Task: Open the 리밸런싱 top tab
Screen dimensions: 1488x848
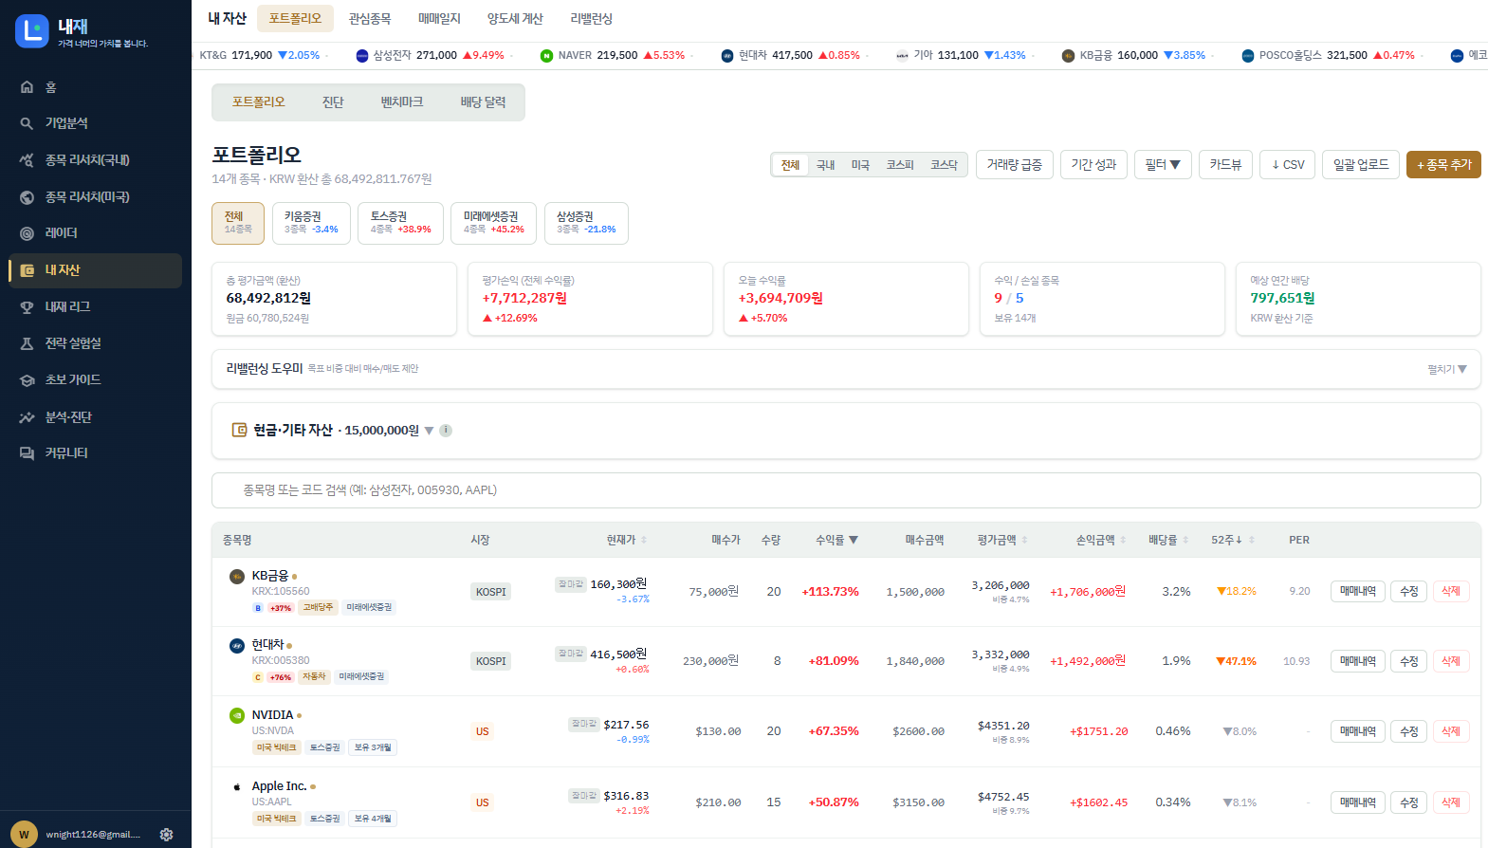Action: point(592,19)
